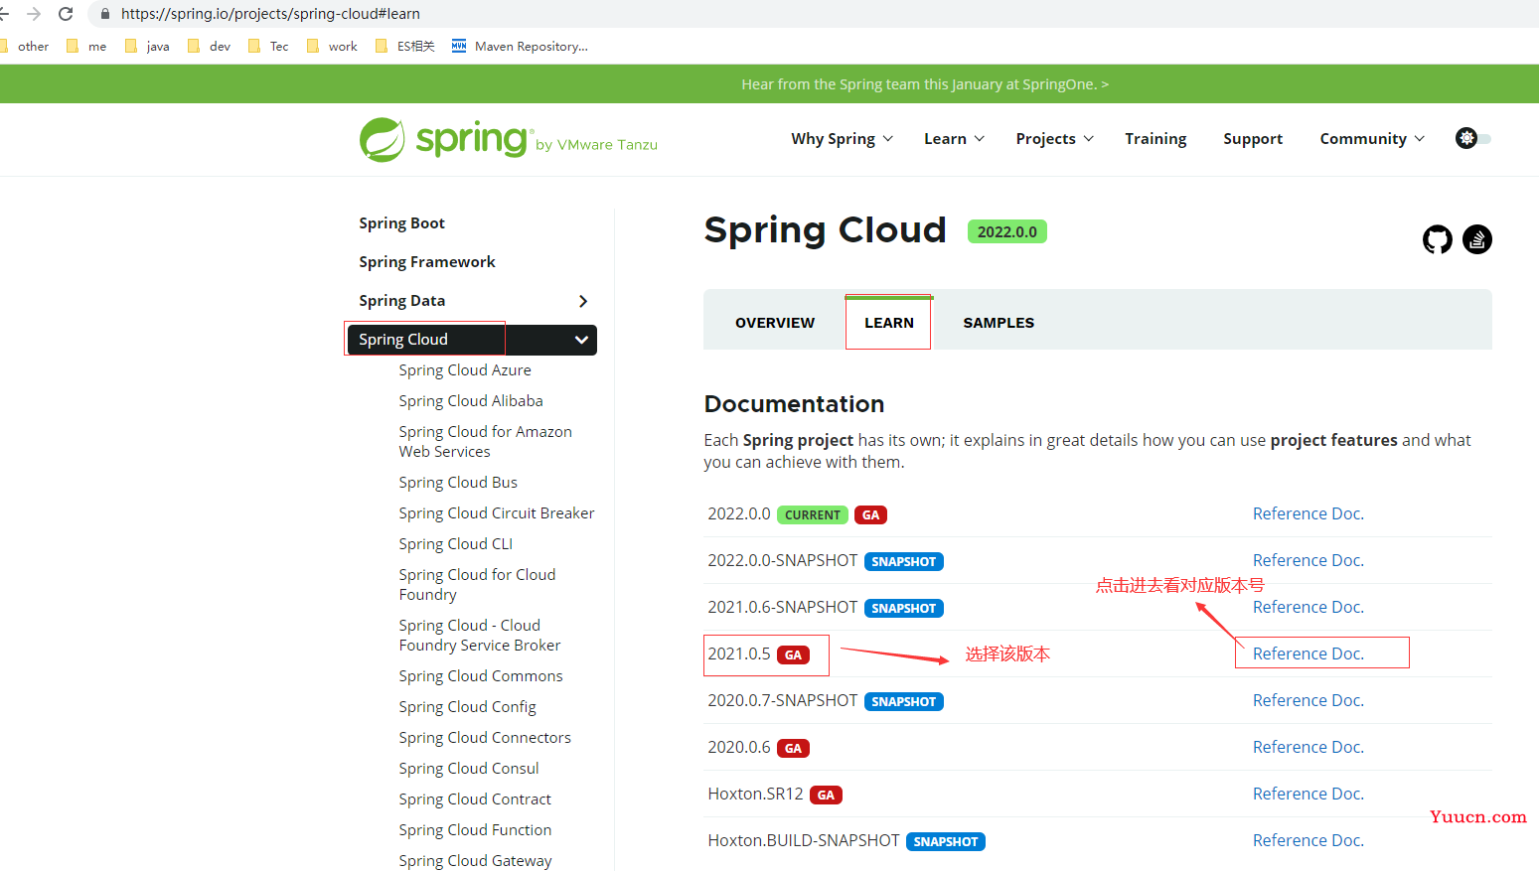This screenshot has height=871, width=1539.
Task: Click the SpringOne announcement banner
Action: click(925, 84)
